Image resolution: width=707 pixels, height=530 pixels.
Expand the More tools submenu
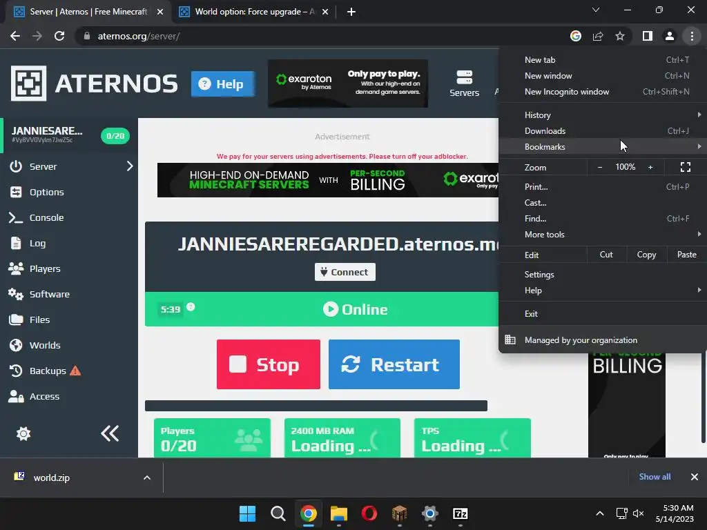(x=602, y=235)
